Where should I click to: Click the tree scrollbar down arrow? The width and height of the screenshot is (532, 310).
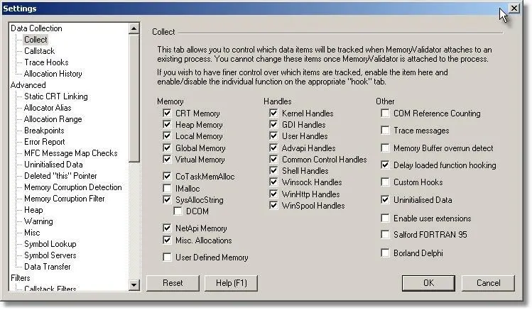click(x=134, y=285)
